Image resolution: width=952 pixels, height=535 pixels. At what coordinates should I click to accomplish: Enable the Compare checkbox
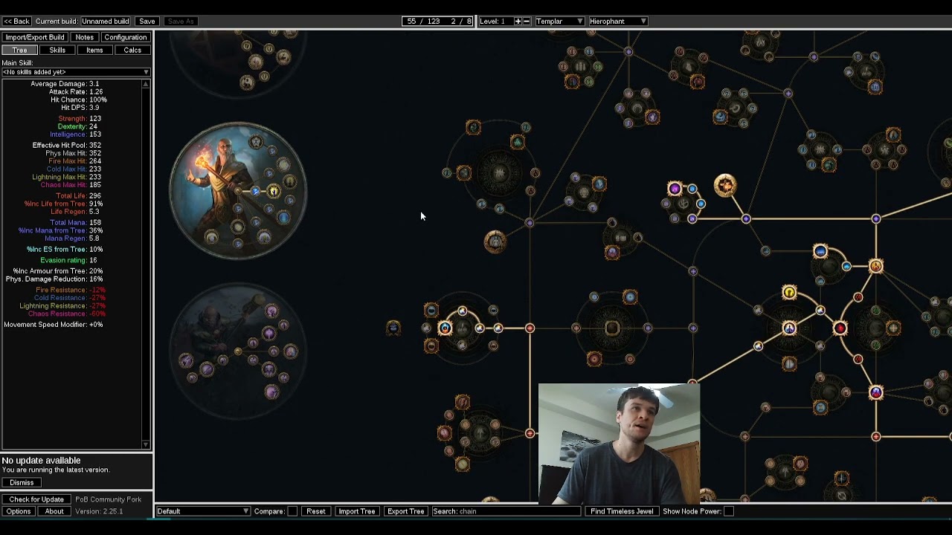(x=292, y=511)
